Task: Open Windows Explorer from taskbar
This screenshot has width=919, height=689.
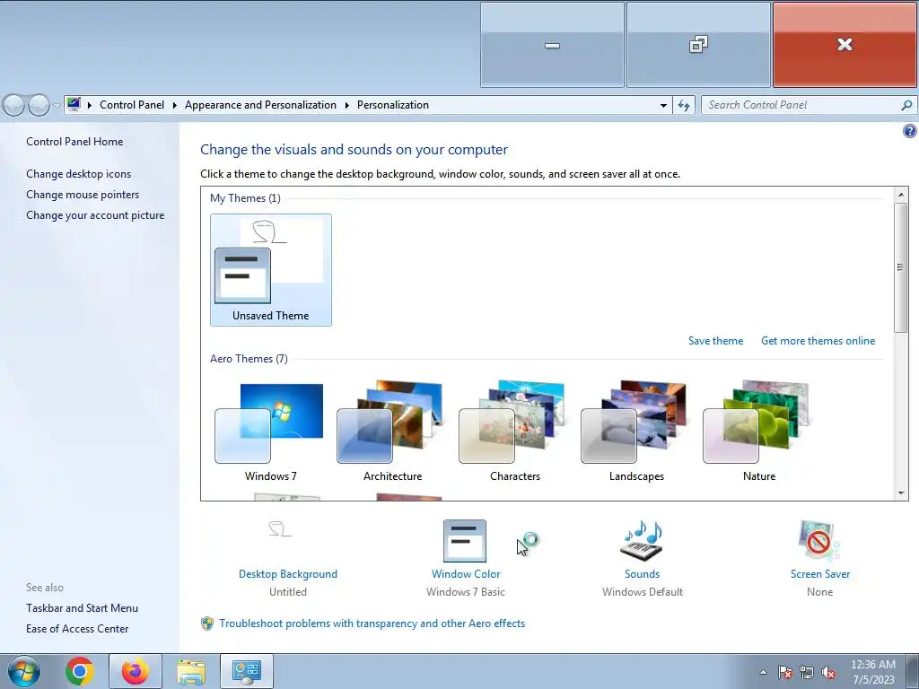Action: click(191, 671)
